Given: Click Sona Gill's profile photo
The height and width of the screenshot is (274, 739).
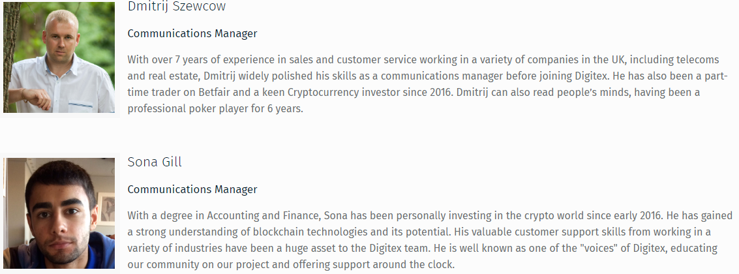Looking at the screenshot, I should pos(59,214).
